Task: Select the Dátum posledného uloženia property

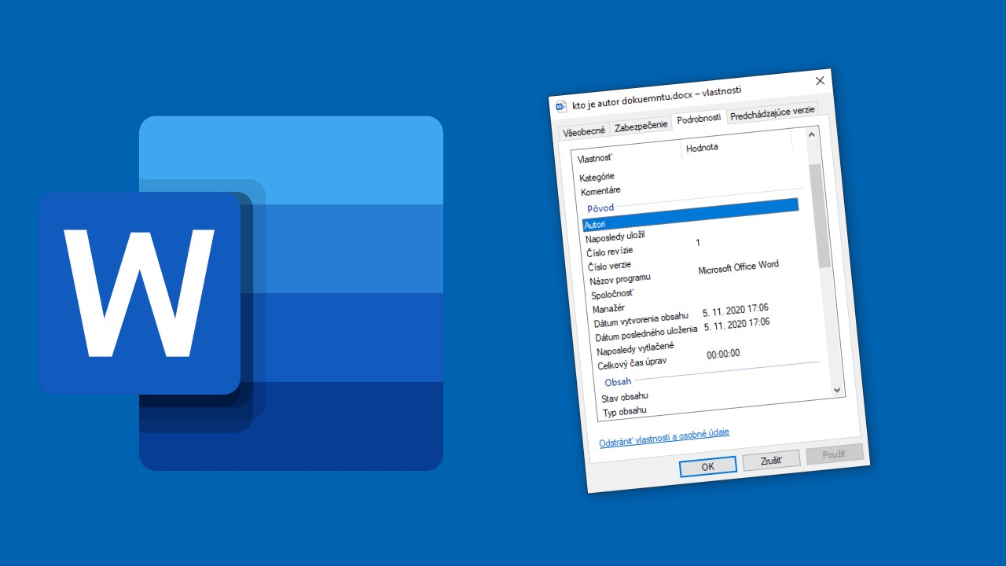Action: [x=647, y=333]
